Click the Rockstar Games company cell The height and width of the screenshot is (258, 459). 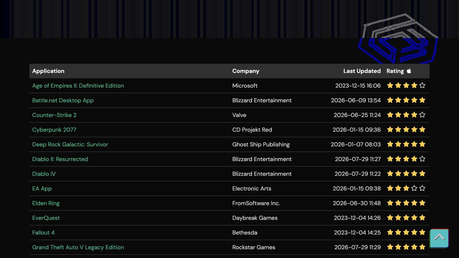coord(254,247)
